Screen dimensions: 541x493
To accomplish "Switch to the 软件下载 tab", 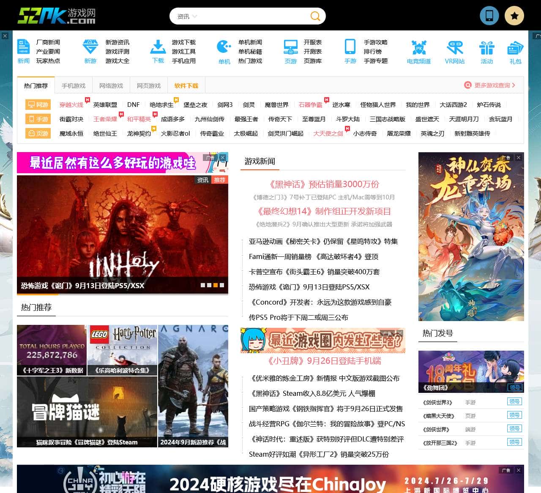I will coord(186,86).
